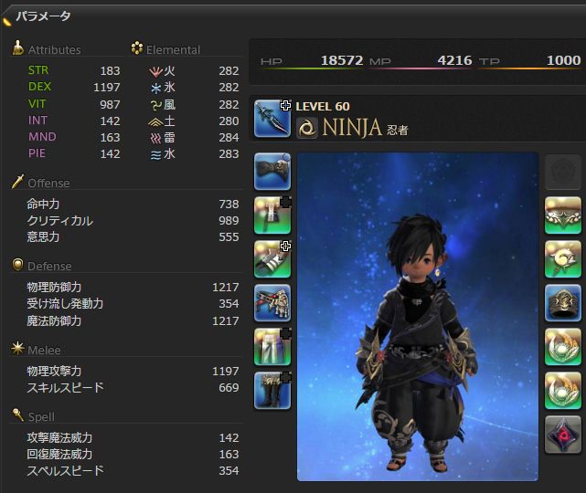Open the head gear equipment slot
586x493 pixels.
(272, 172)
